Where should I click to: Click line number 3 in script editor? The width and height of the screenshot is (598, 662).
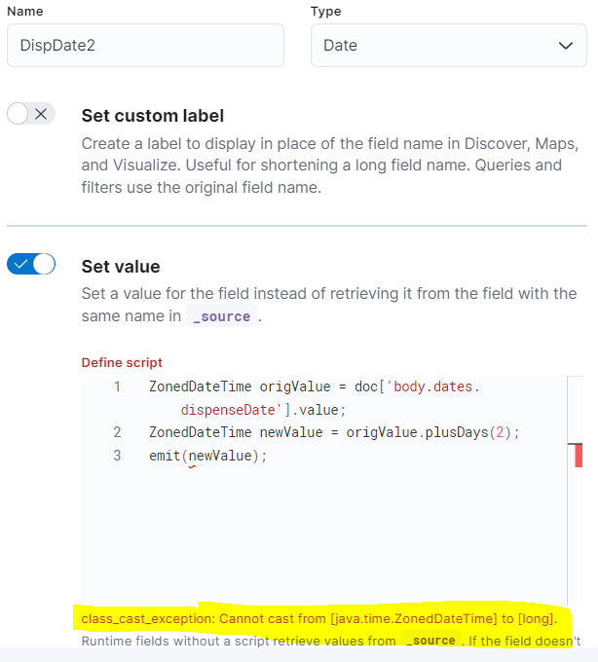[117, 455]
